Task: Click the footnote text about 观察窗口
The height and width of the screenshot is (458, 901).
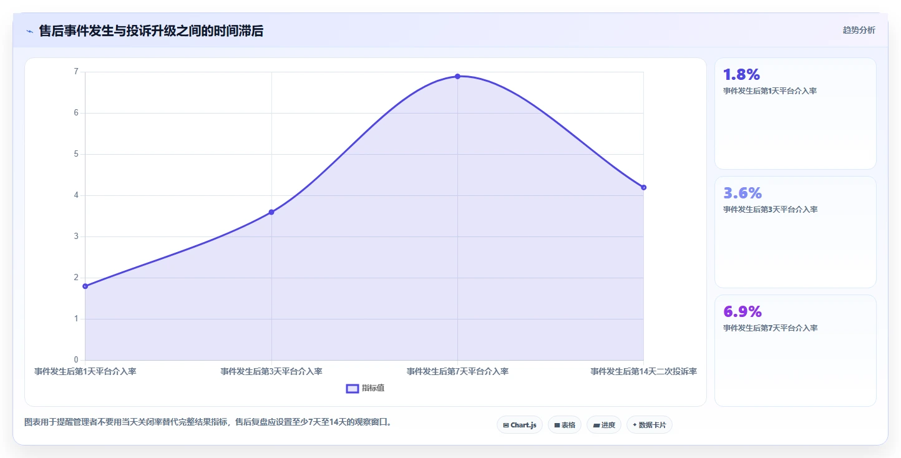Action: tap(208, 422)
